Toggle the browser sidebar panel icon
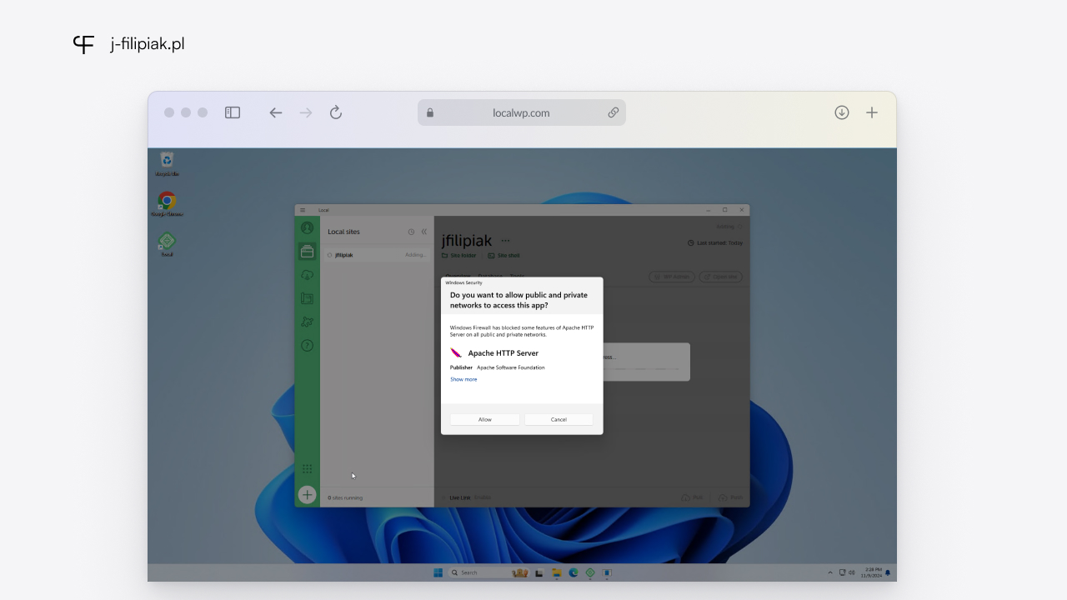This screenshot has height=600, width=1067. tap(233, 112)
